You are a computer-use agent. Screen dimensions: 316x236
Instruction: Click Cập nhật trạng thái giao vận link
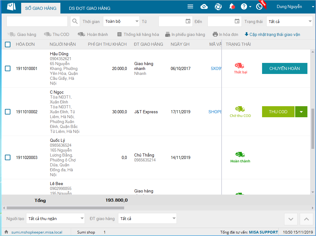[x=272, y=34]
